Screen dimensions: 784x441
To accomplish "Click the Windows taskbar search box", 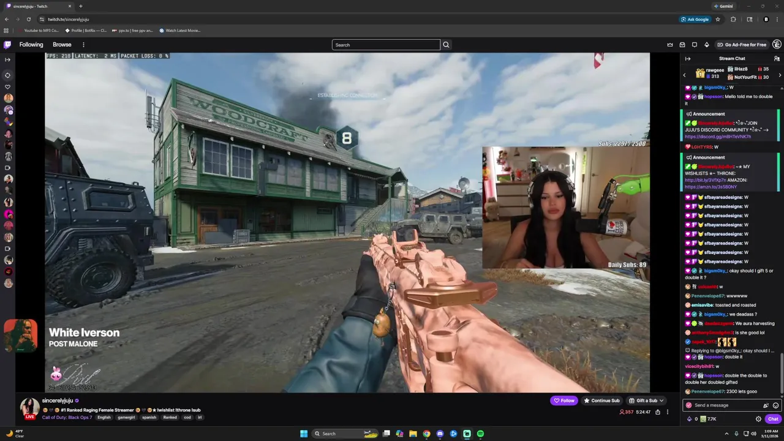I will point(345,434).
